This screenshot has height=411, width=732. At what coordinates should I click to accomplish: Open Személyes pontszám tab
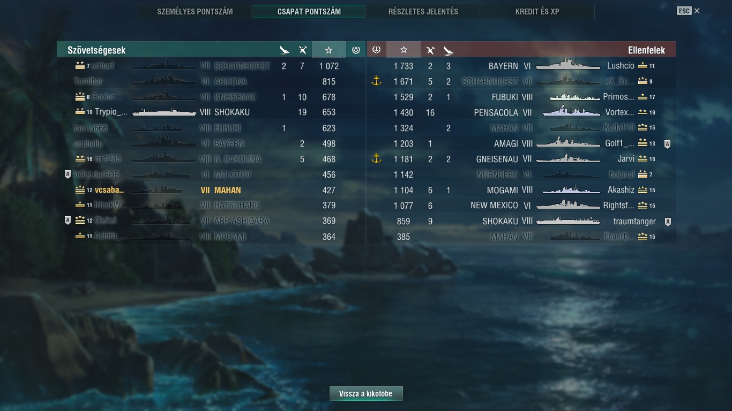tap(195, 11)
